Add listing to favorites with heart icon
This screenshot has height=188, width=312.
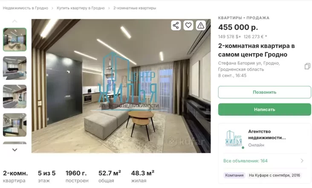pos(188,26)
